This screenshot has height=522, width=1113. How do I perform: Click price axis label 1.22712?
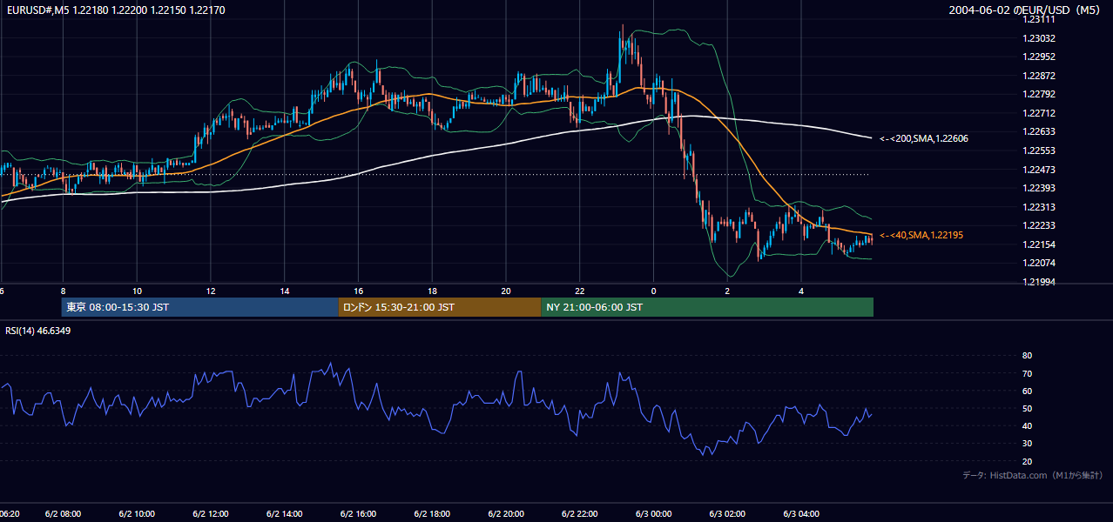pos(1039,113)
